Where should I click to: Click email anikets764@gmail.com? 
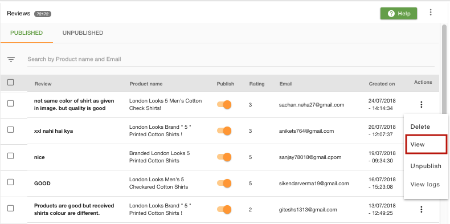pos(306,131)
